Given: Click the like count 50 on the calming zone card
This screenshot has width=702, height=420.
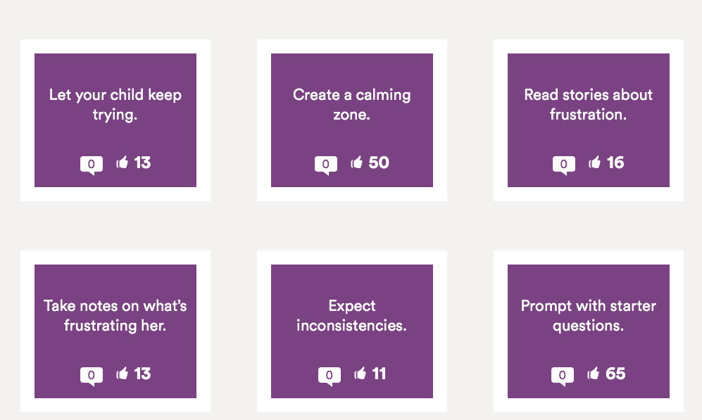Looking at the screenshot, I should coord(379,163).
